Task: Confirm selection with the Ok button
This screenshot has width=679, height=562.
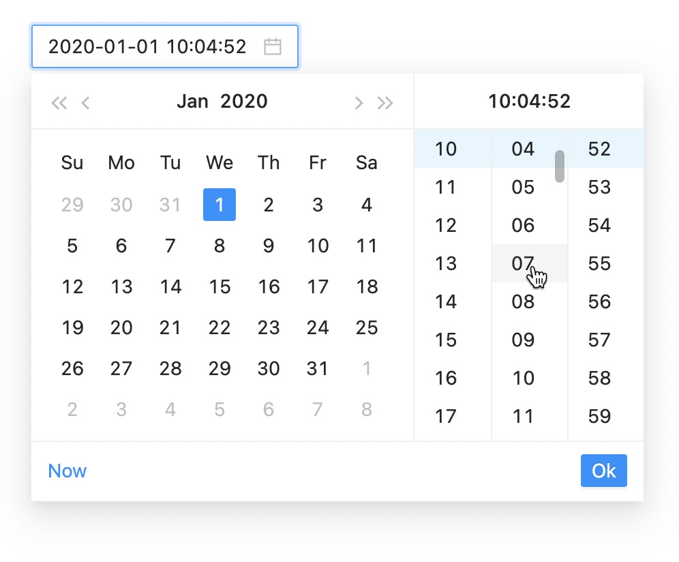Action: coord(603,471)
